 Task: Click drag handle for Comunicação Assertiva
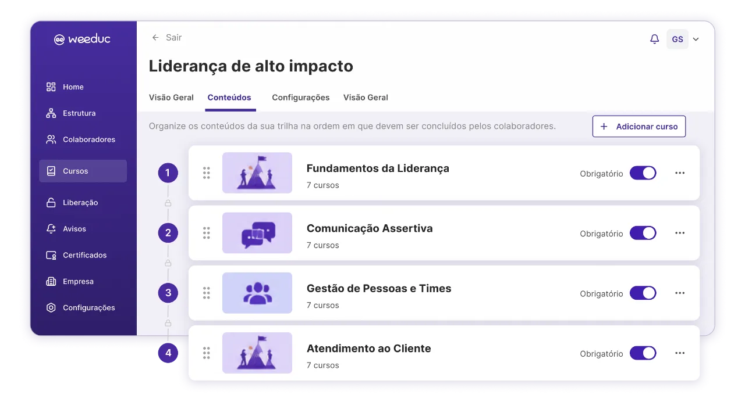coord(206,233)
